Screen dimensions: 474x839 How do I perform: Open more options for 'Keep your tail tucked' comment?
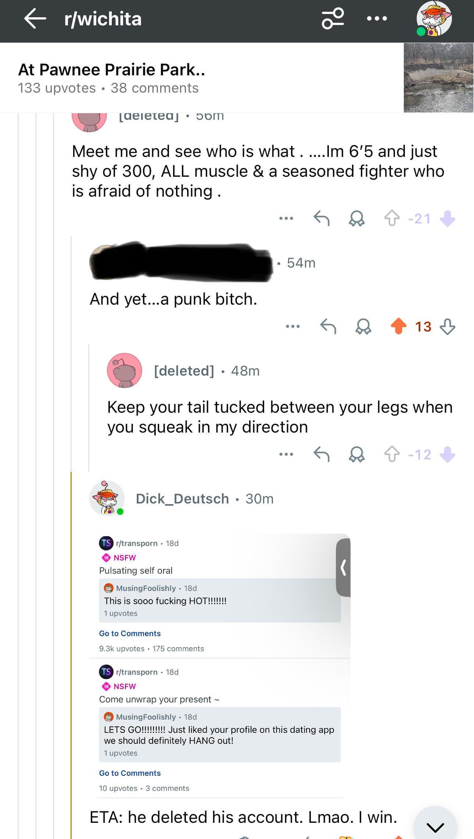point(286,454)
